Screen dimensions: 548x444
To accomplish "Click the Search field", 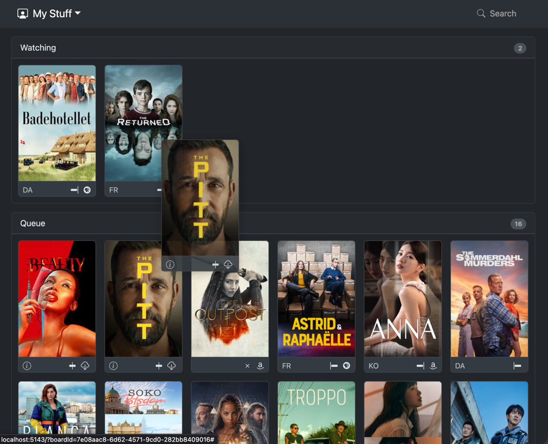I will [496, 14].
